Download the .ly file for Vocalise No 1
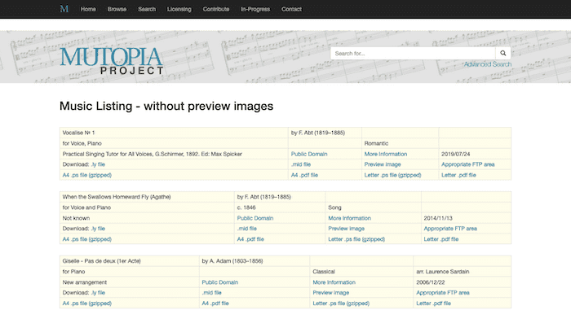This screenshot has width=571, height=310. click(98, 164)
